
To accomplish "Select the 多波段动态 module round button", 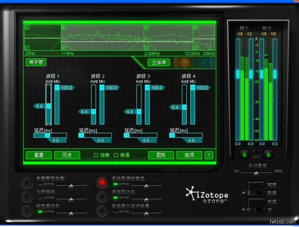I will [102, 196].
